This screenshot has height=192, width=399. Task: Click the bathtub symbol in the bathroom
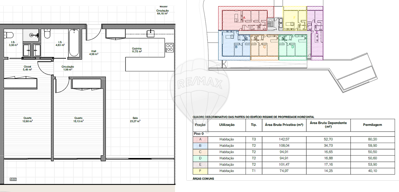click(x=74, y=43)
